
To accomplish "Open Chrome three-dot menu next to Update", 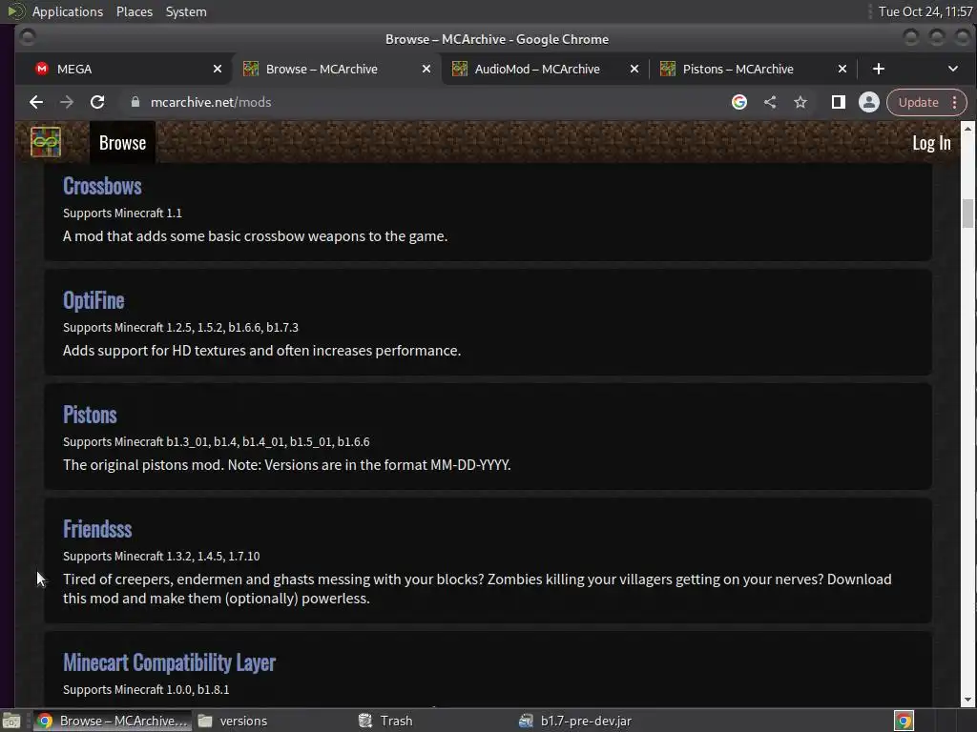I will coord(954,102).
